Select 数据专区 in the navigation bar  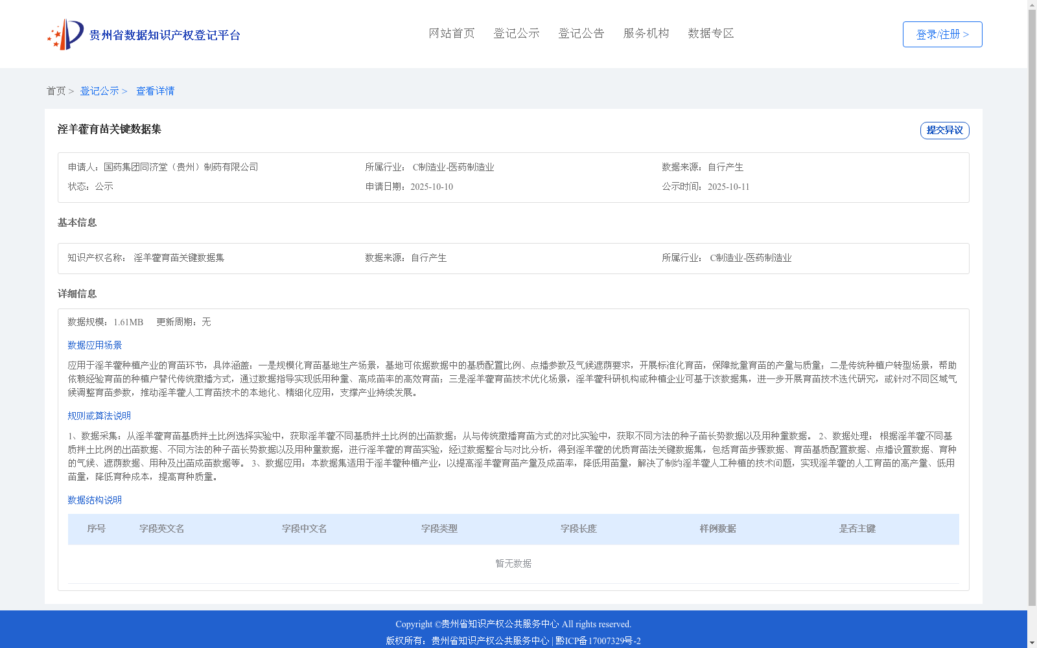pos(711,33)
